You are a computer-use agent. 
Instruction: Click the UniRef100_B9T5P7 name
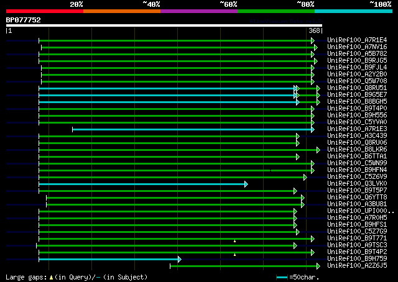point(357,191)
